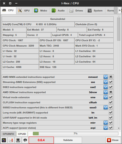Toggle the acpi support checkmark

click(x=111, y=128)
